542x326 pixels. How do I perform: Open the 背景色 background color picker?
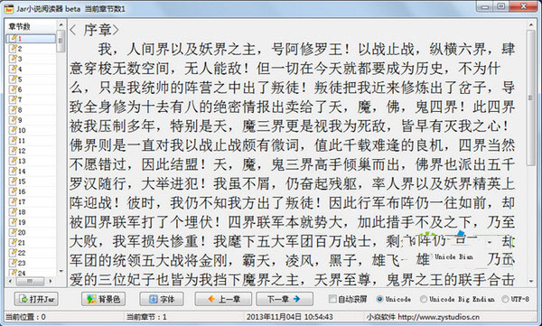point(103,299)
